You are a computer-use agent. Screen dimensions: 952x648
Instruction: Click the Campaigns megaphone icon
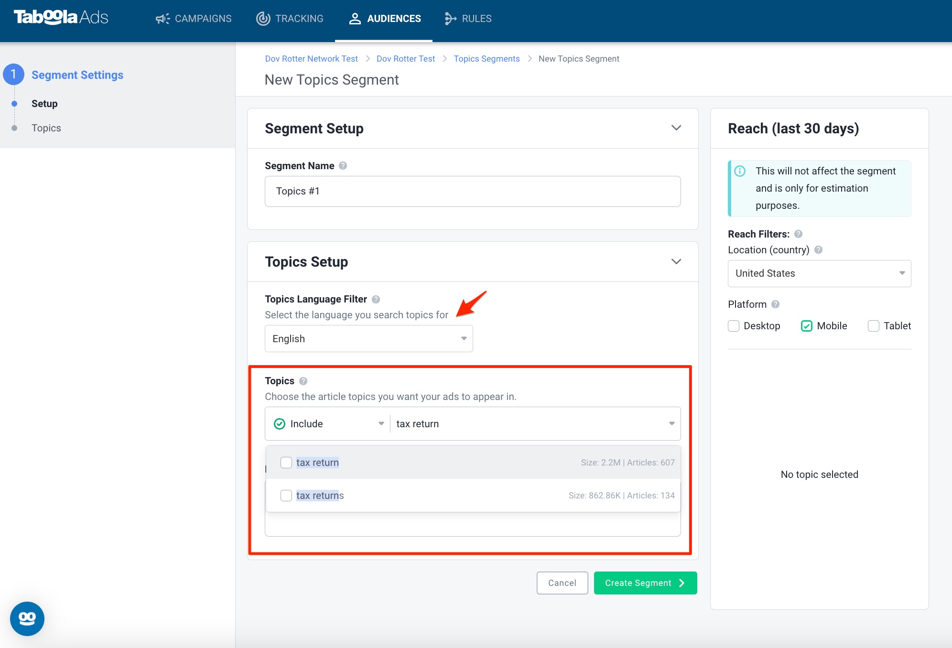[x=162, y=19]
